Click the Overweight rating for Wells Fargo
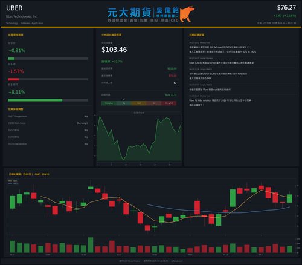The image size is (302, 265). (x=82, y=123)
